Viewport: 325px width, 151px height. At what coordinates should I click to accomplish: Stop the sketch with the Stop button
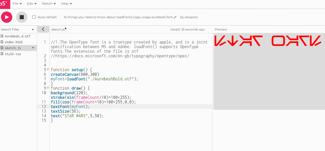[22, 17]
